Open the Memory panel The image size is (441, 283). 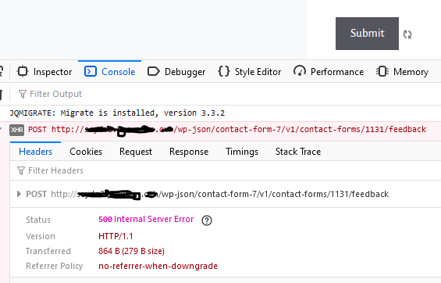402,72
